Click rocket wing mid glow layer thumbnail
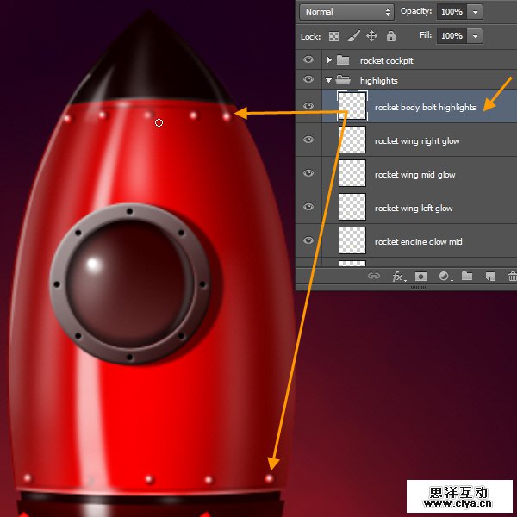This screenshot has height=517, width=517. pyautogui.click(x=352, y=173)
